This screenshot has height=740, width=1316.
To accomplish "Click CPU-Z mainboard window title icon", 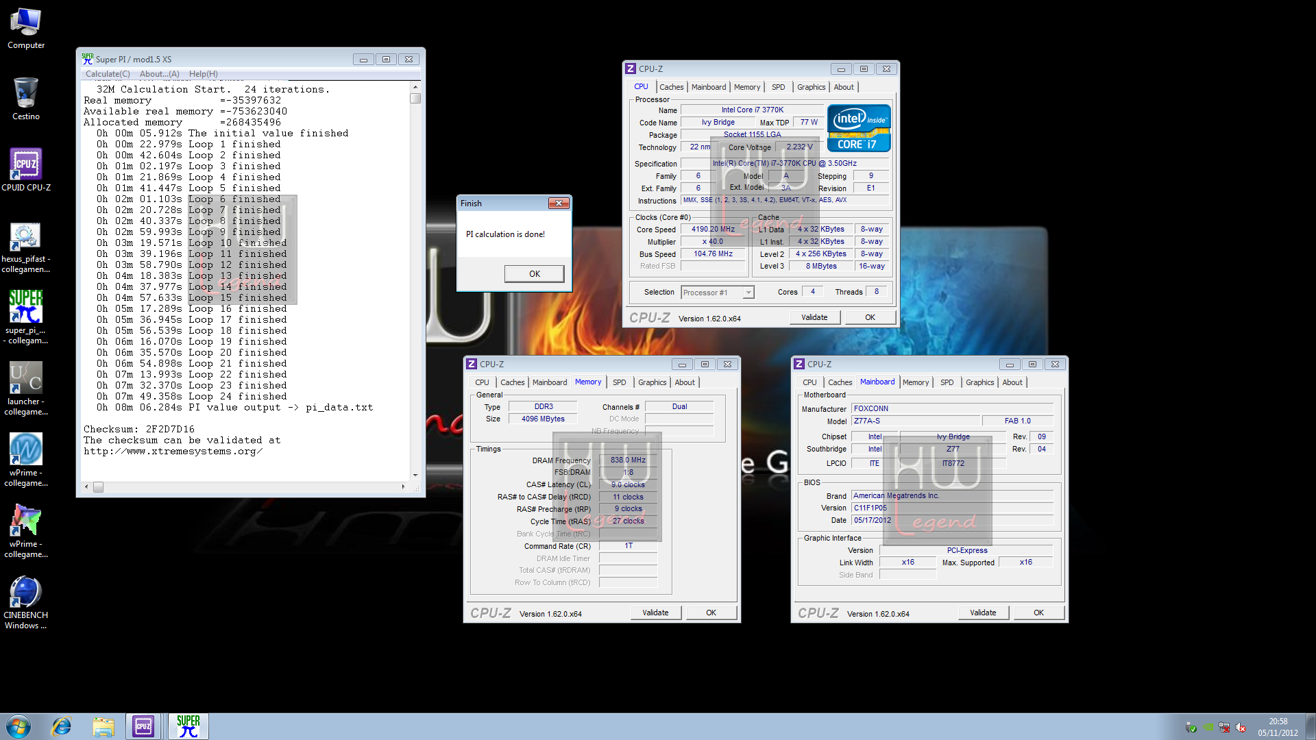I will coord(799,364).
